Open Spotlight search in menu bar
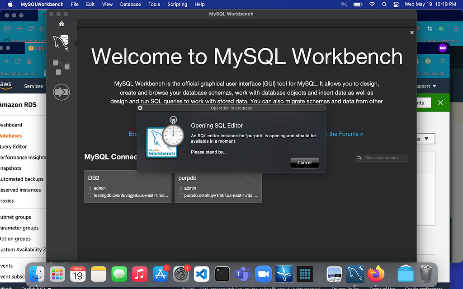 384,4
